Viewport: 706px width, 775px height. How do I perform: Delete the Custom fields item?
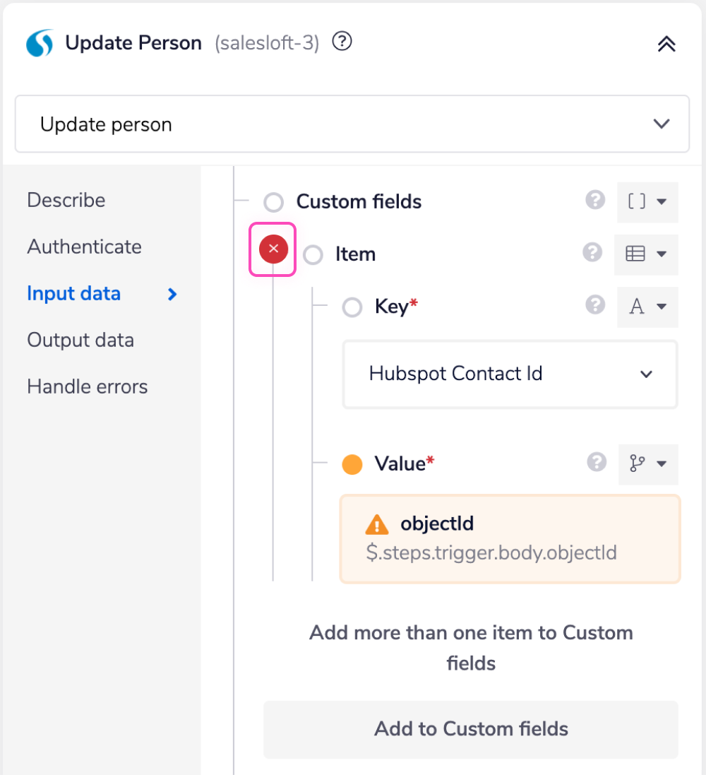click(272, 249)
